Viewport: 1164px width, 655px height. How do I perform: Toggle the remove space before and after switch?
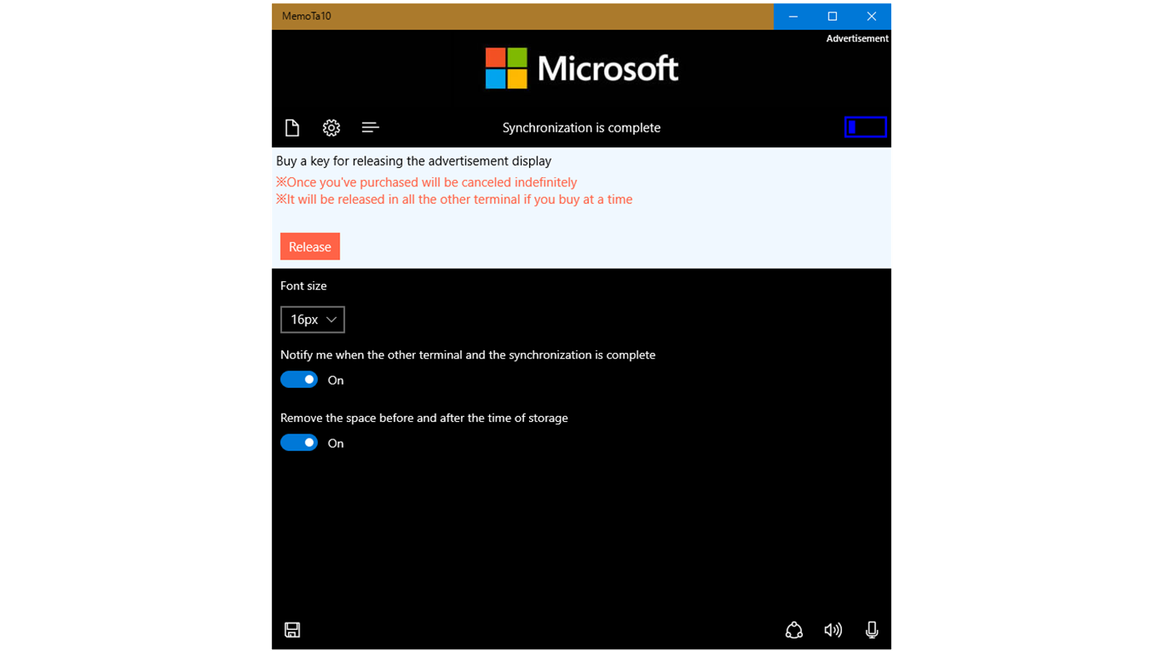[300, 443]
